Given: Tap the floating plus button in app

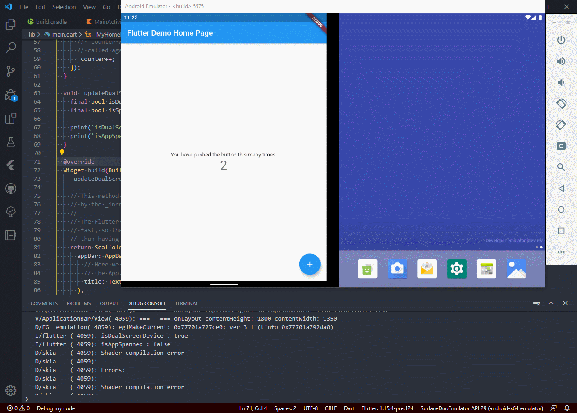Looking at the screenshot, I should pos(310,264).
